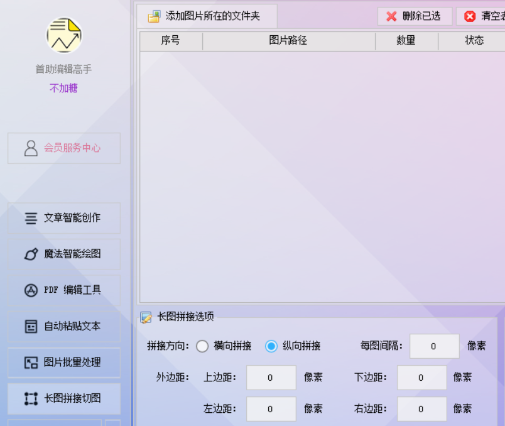The image size is (505, 426).
Task: Click the 长图拼接选项 group title
Action: coord(185,317)
